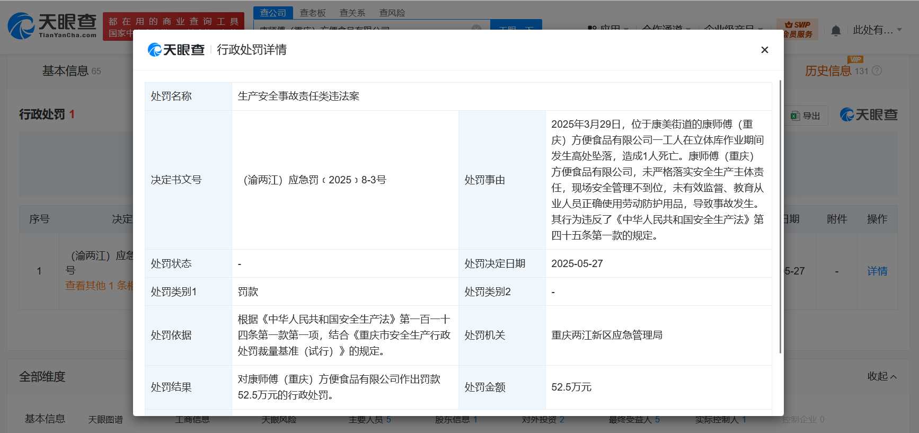Collapse the section using 收起
This screenshot has width=919, height=433.
(882, 376)
